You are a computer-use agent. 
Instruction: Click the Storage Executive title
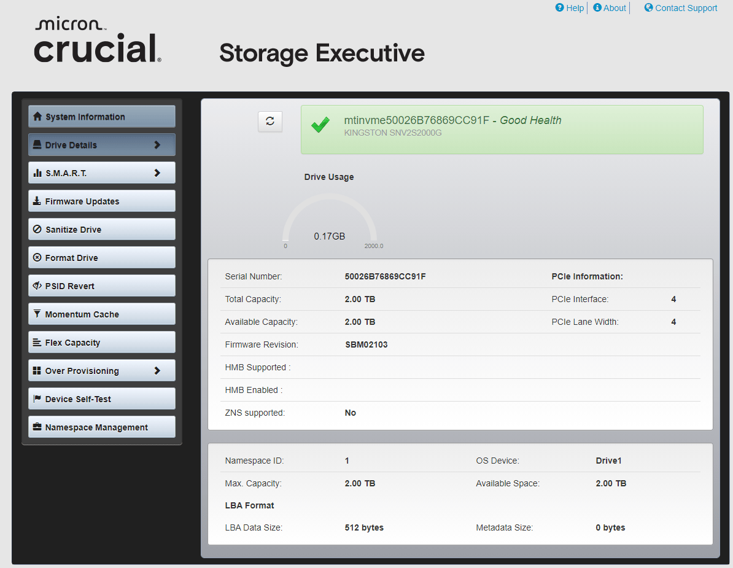pos(322,53)
